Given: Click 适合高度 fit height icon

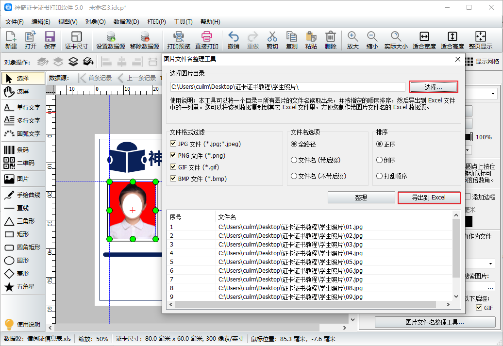Looking at the screenshot, I should pos(453,40).
